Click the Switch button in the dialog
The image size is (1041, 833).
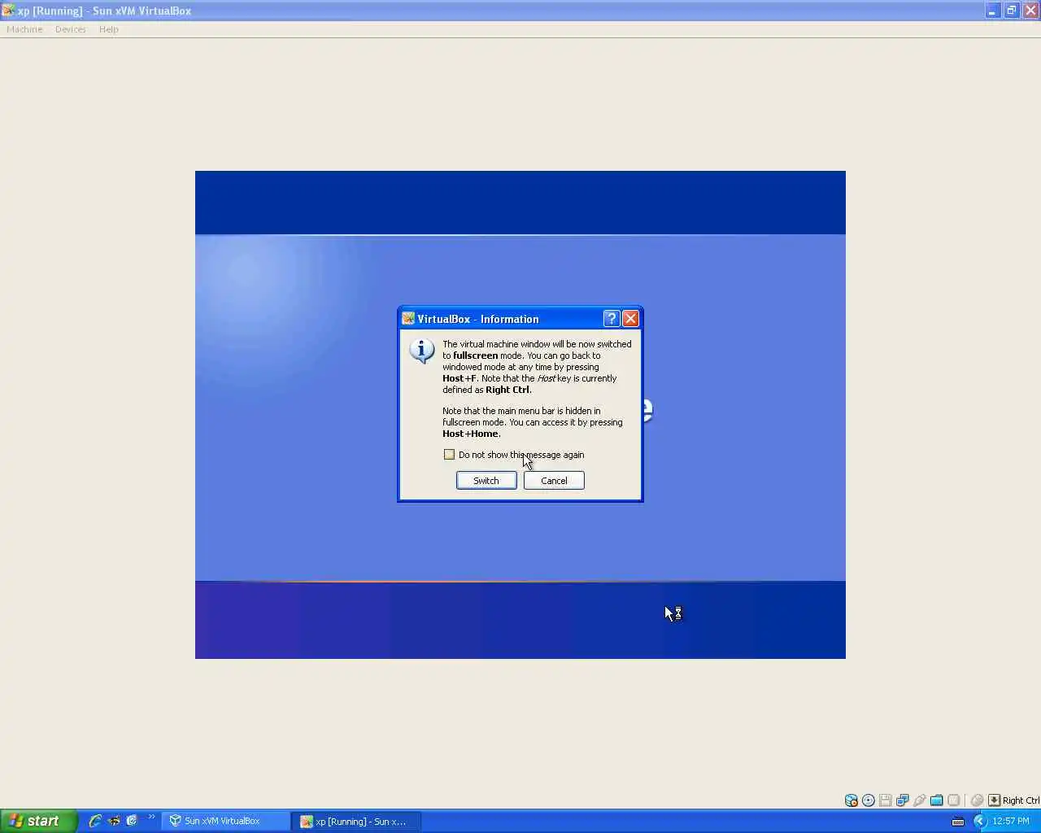coord(486,481)
